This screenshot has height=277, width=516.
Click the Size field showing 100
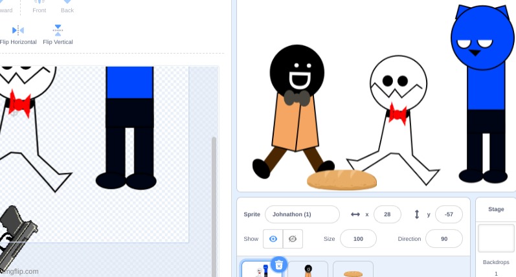click(x=358, y=239)
